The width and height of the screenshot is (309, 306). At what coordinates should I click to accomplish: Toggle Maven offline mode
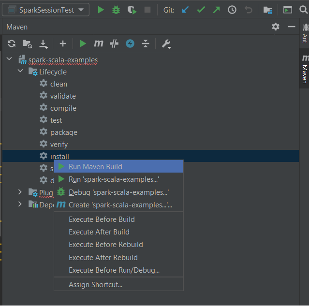coord(130,44)
